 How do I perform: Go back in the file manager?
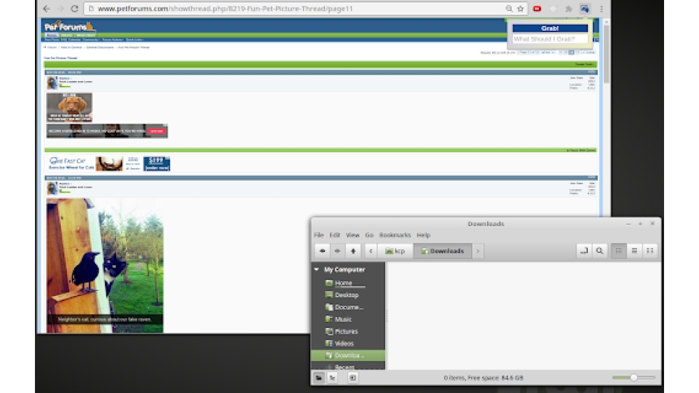coord(322,251)
